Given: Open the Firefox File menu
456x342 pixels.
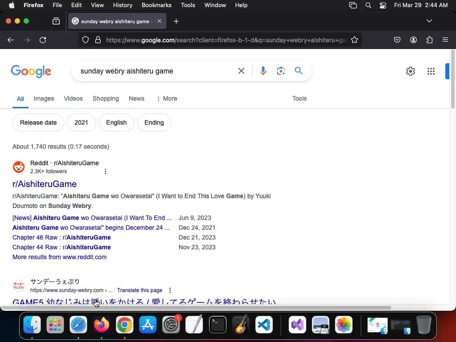Looking at the screenshot, I should pos(57,5).
